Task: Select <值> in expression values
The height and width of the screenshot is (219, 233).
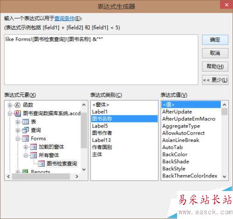Action: point(191,105)
